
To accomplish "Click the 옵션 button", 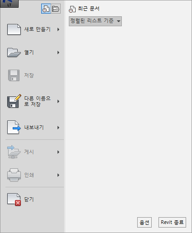I will tap(144, 222).
